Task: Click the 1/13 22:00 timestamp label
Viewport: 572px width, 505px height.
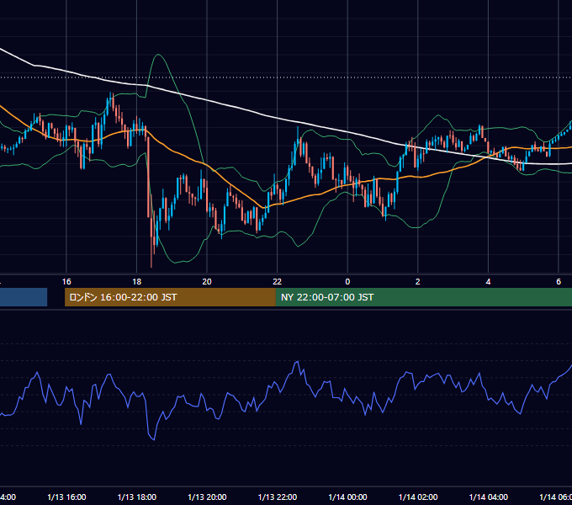Action: pos(278,497)
